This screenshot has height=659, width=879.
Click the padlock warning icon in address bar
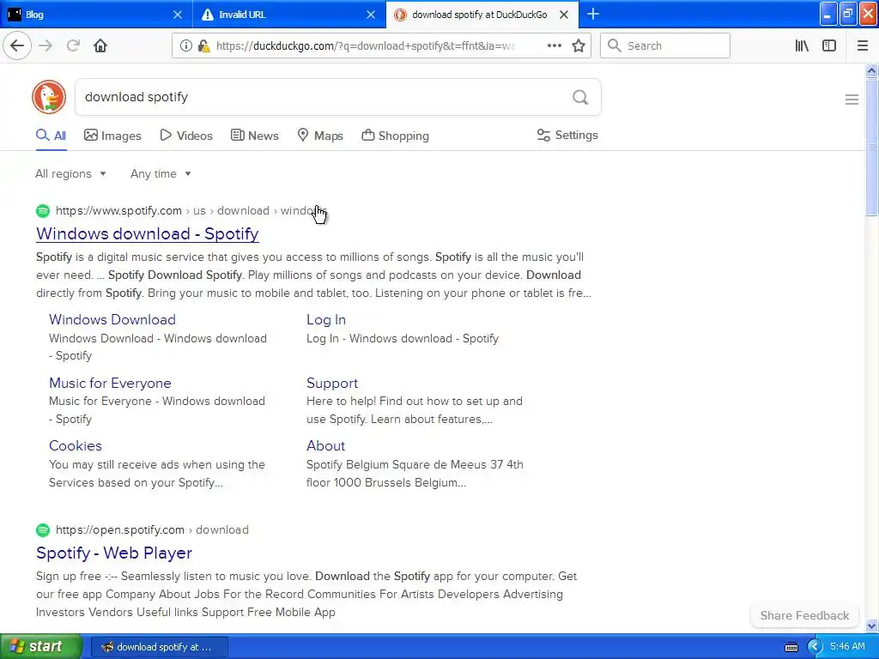point(204,46)
